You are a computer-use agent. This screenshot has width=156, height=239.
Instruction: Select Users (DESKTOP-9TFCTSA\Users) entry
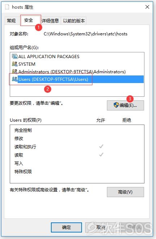pos(77,79)
